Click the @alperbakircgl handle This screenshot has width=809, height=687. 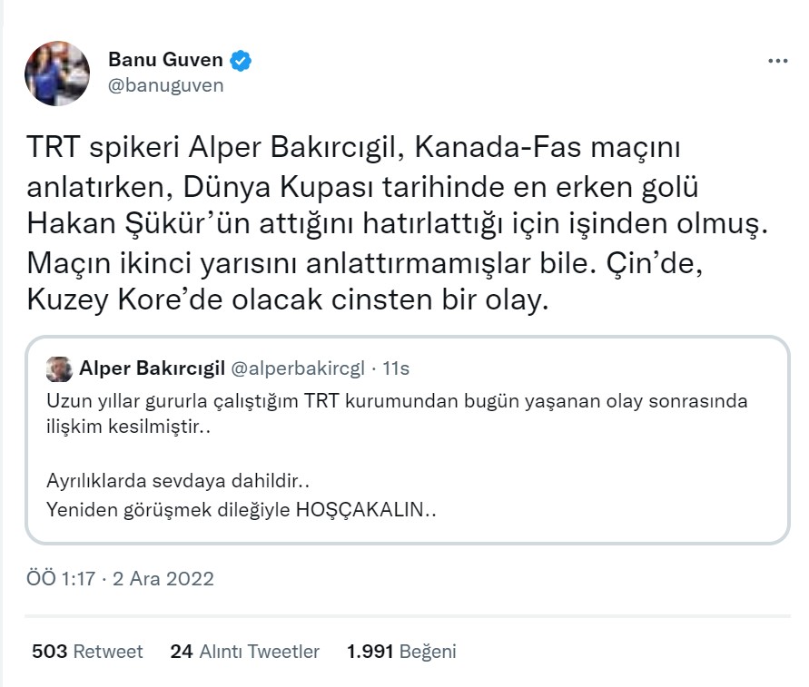tap(299, 368)
